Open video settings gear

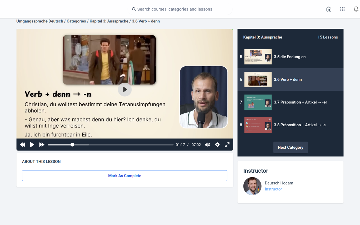click(217, 145)
